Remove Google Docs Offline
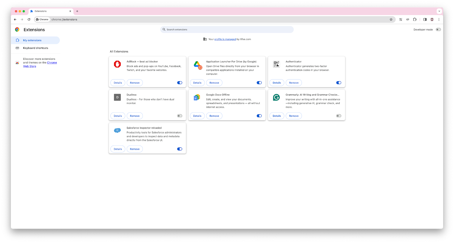454x243 pixels. point(214,116)
